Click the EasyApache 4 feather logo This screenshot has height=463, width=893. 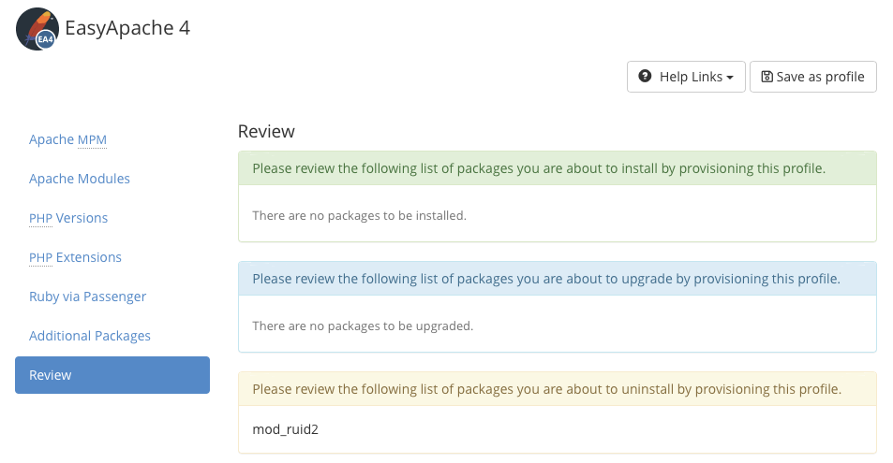point(37,29)
